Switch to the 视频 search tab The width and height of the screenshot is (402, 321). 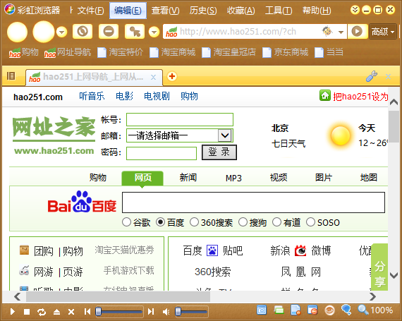pyautogui.click(x=279, y=177)
